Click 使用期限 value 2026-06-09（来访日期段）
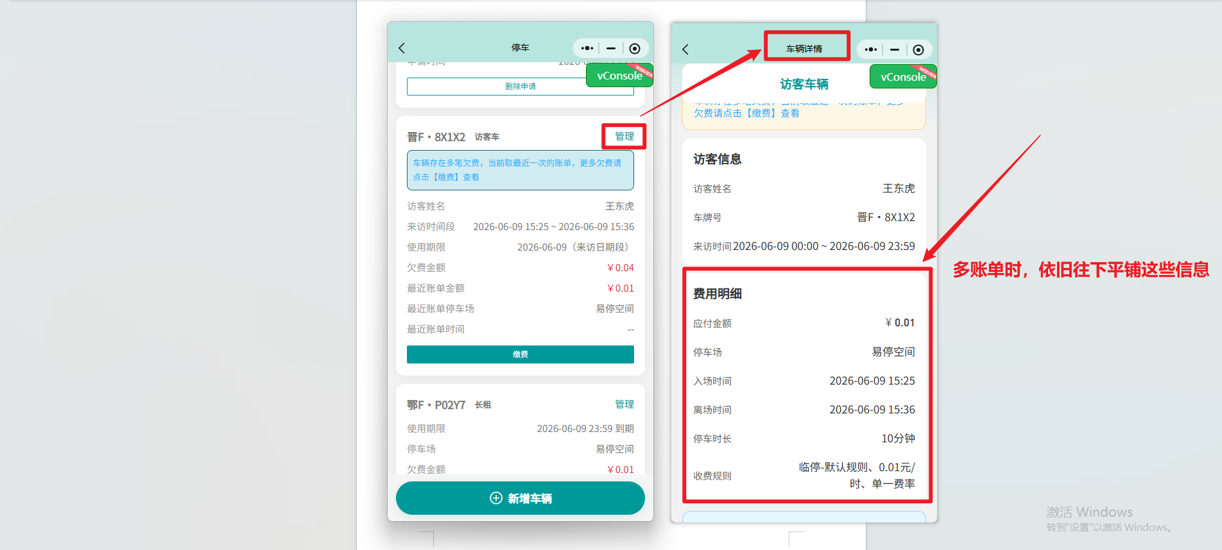Screen dimensions: 1222x550 576,247
